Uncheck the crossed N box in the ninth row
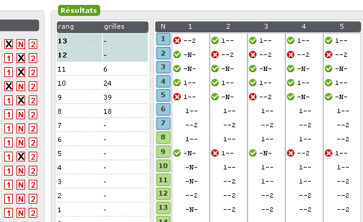Screen dimensions: 363x222 (x=21, y=157)
